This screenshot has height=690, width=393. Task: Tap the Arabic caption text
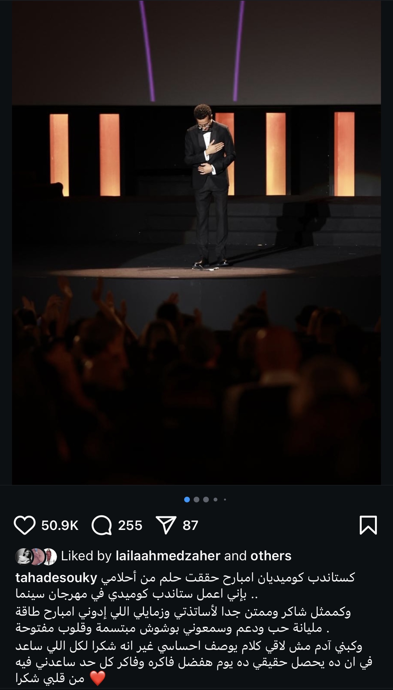click(x=196, y=630)
